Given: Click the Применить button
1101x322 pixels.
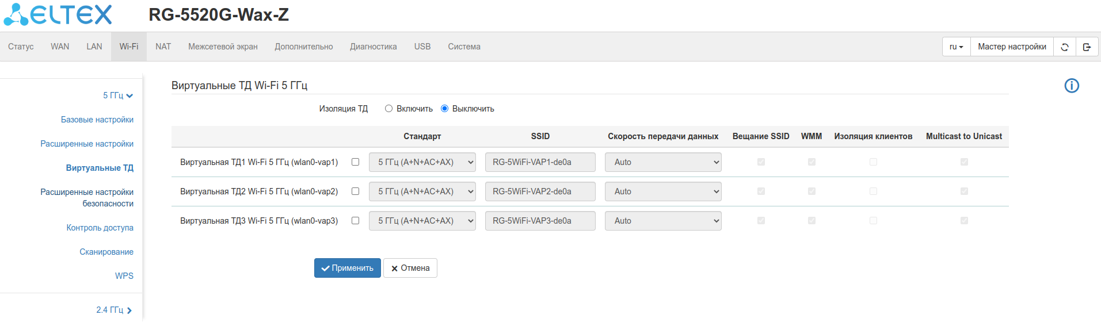Looking at the screenshot, I should click(x=347, y=268).
